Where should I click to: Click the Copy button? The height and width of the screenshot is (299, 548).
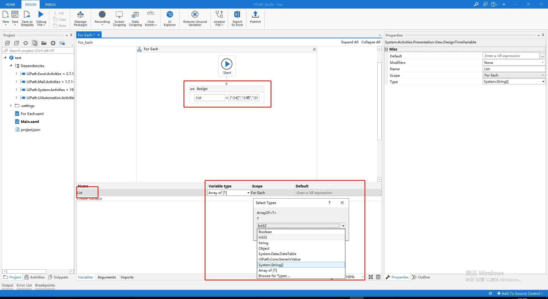pyautogui.click(x=59, y=19)
